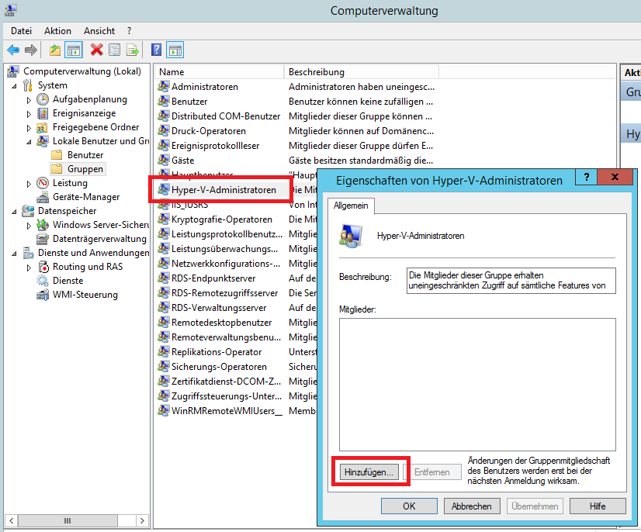Screen dimensions: 641x532
Task: Collapse the Lokale Benutzer und Gruppen node
Action: pyautogui.click(x=29, y=142)
